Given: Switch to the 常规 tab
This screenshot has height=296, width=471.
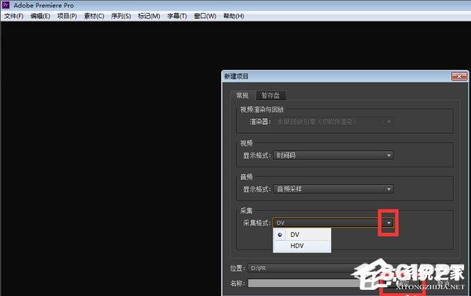Looking at the screenshot, I should coord(242,95).
